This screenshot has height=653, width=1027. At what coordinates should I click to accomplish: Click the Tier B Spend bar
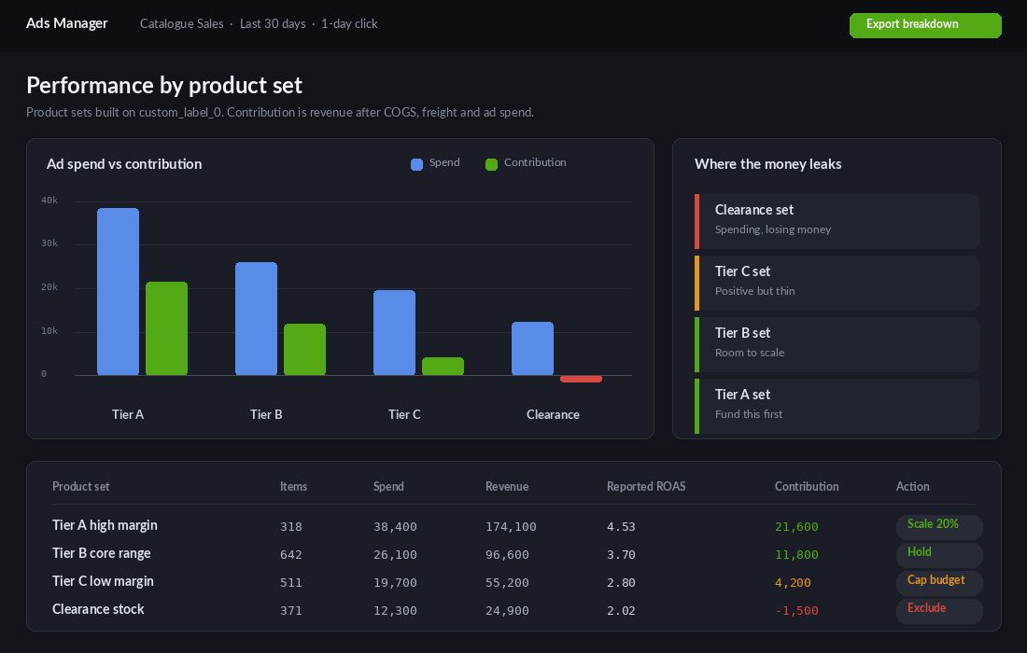click(256, 319)
